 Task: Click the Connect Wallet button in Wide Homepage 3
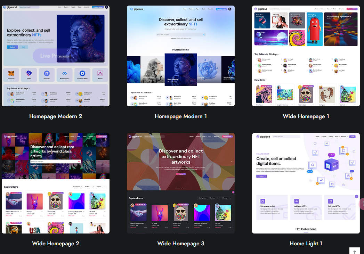[227, 137]
